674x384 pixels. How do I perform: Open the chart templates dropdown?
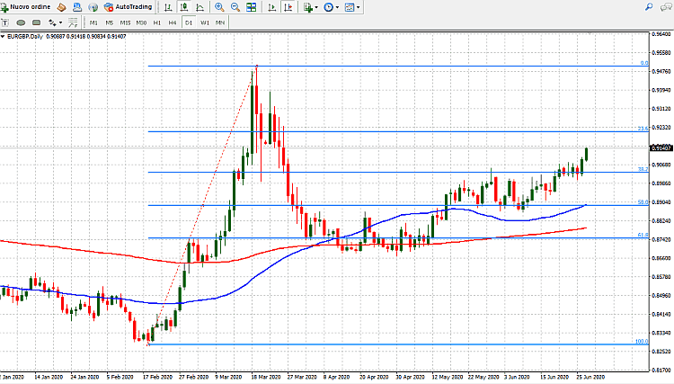tap(352, 6)
